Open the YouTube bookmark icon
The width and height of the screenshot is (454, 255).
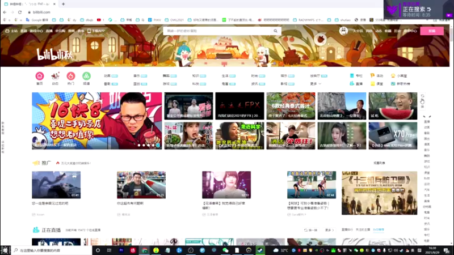(x=99, y=20)
